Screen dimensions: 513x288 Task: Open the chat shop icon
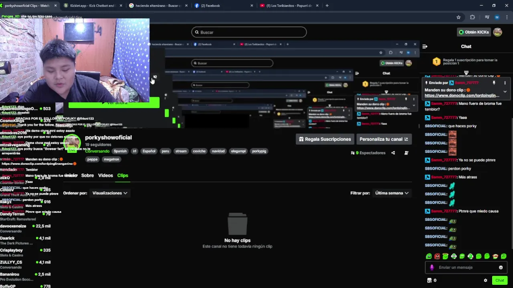pyautogui.click(x=429, y=280)
